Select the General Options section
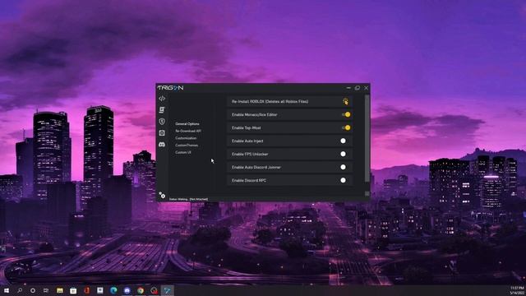The image size is (526, 296). [187, 124]
